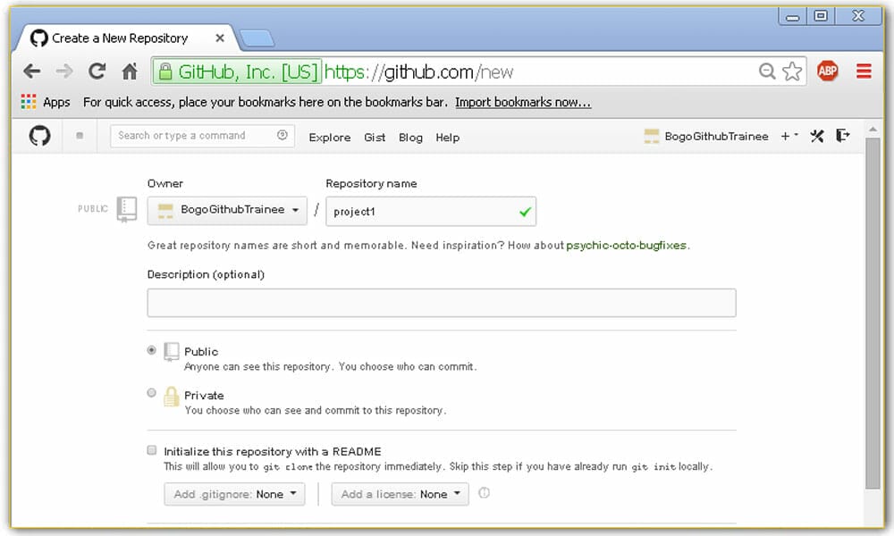
Task: Click the license info circle icon
Action: (x=484, y=493)
